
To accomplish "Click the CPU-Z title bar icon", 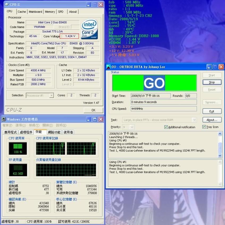I will [x=7, y=5].
